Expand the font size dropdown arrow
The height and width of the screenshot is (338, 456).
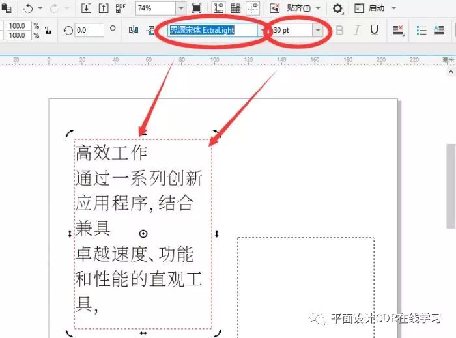tap(318, 30)
